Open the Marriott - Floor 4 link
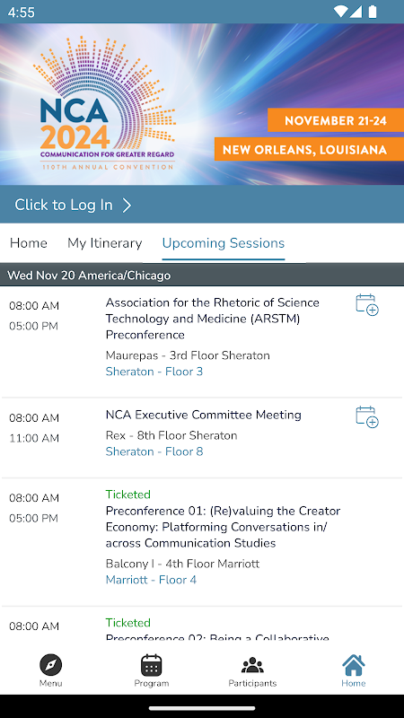Viewport: 404px width, 718px height. (x=151, y=580)
